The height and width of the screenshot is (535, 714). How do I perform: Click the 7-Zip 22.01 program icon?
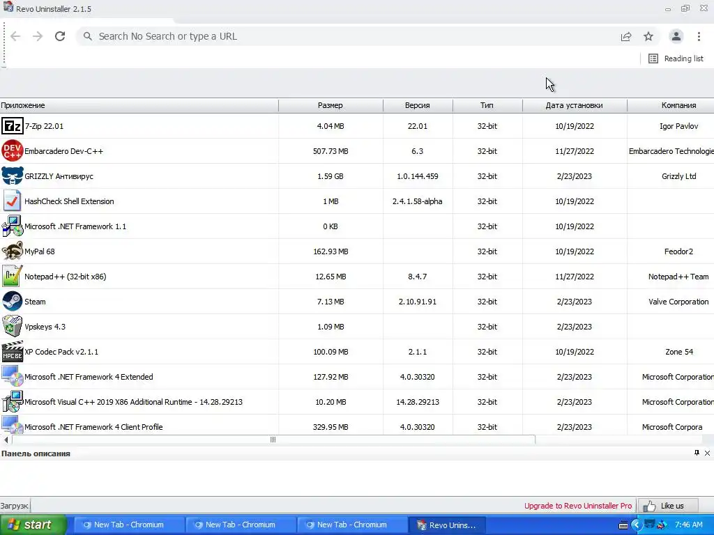coord(13,126)
